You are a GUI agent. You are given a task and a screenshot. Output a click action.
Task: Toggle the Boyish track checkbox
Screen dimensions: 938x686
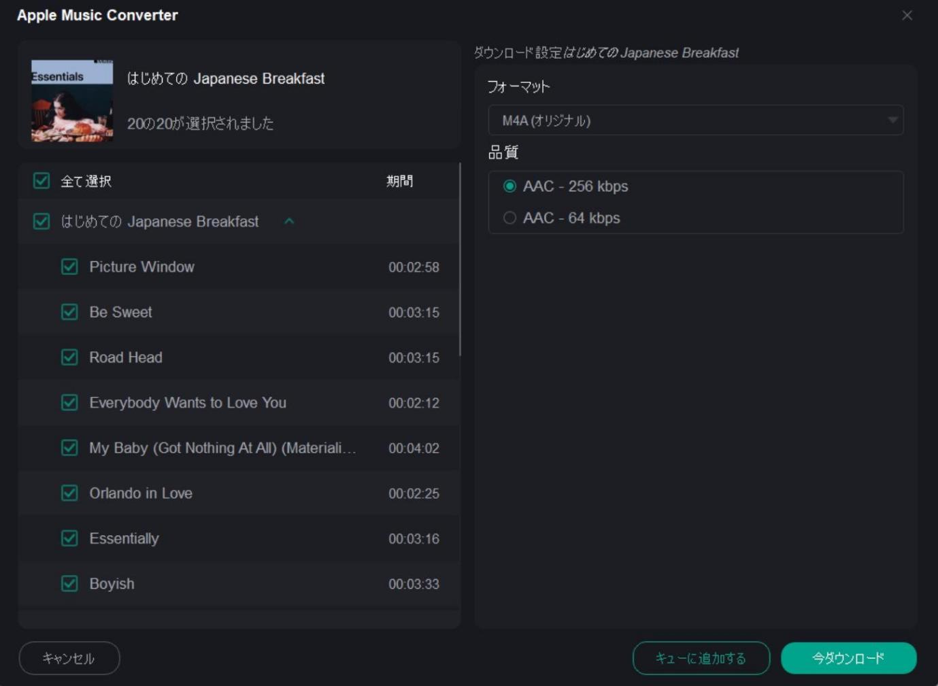(69, 583)
